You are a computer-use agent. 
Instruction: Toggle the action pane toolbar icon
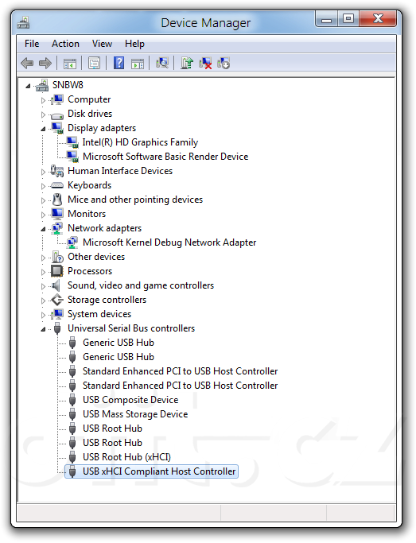click(x=138, y=64)
